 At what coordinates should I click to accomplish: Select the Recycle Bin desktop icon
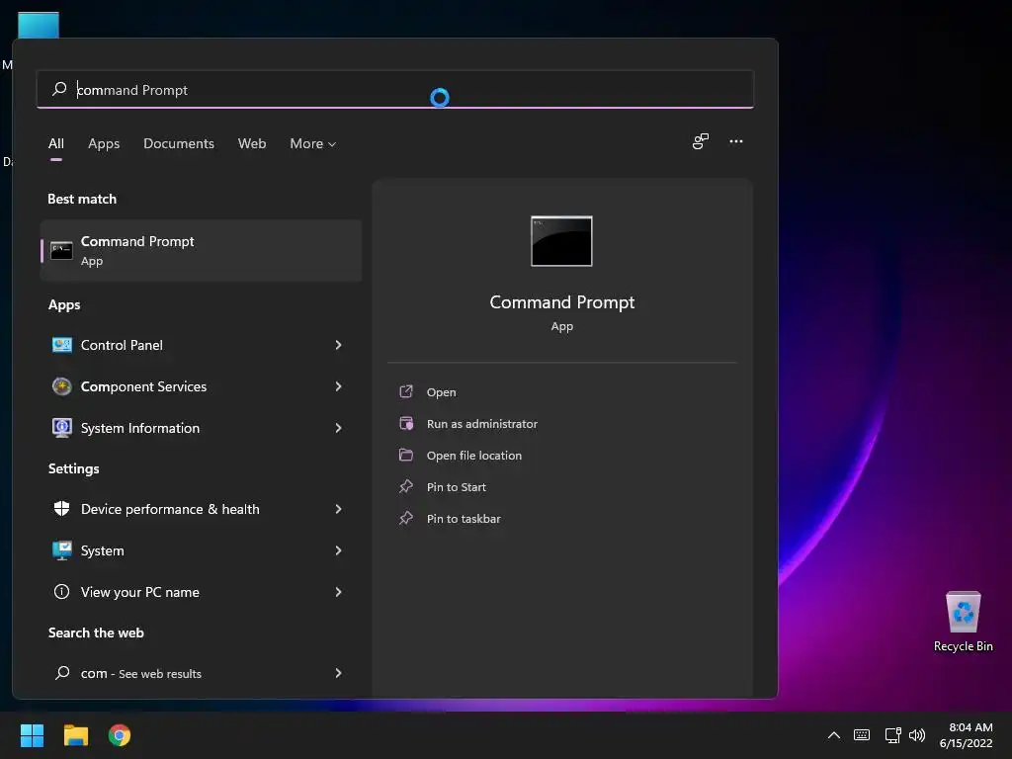coord(963,622)
